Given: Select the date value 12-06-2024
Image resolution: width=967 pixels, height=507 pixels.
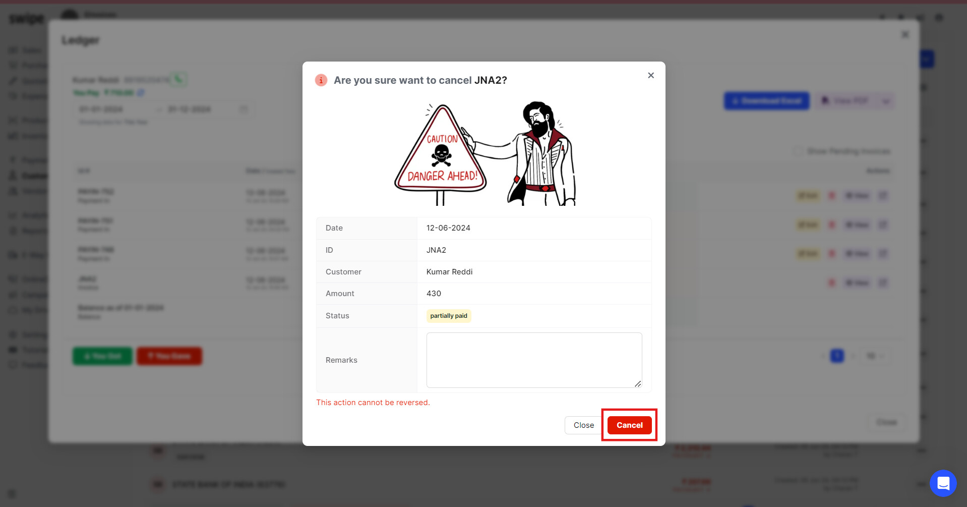Looking at the screenshot, I should [x=448, y=228].
